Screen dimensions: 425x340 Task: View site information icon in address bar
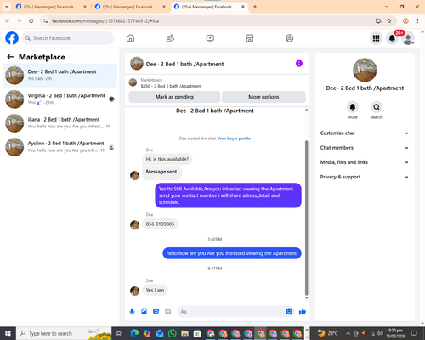(x=45, y=21)
